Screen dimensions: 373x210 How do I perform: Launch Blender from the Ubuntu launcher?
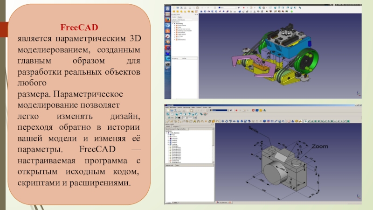tap(167, 42)
